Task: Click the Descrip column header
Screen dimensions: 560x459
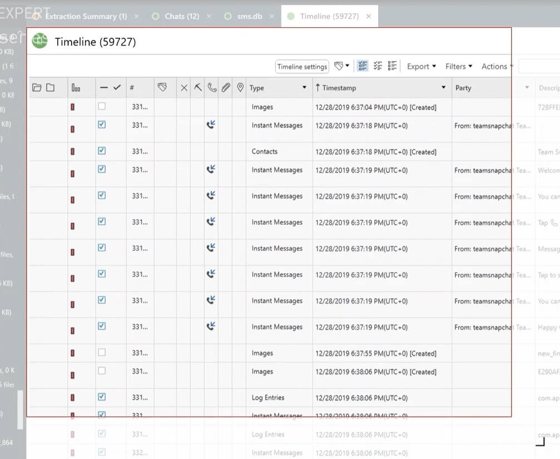Action: 549,88
